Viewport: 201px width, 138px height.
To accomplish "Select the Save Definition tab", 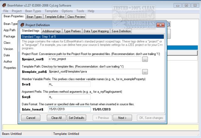I will tap(121, 31).
